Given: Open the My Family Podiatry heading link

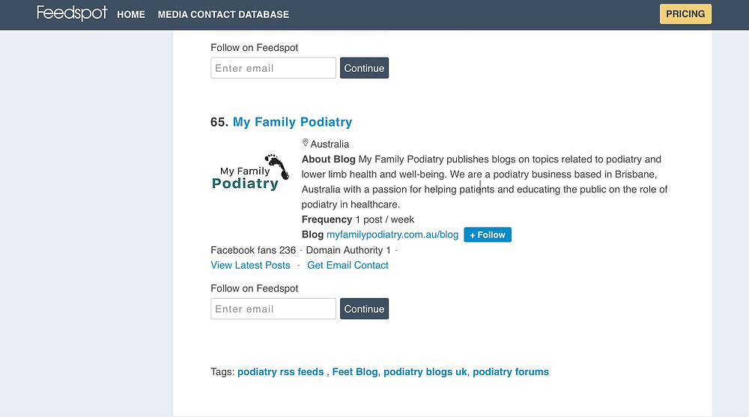Looking at the screenshot, I should [292, 122].
